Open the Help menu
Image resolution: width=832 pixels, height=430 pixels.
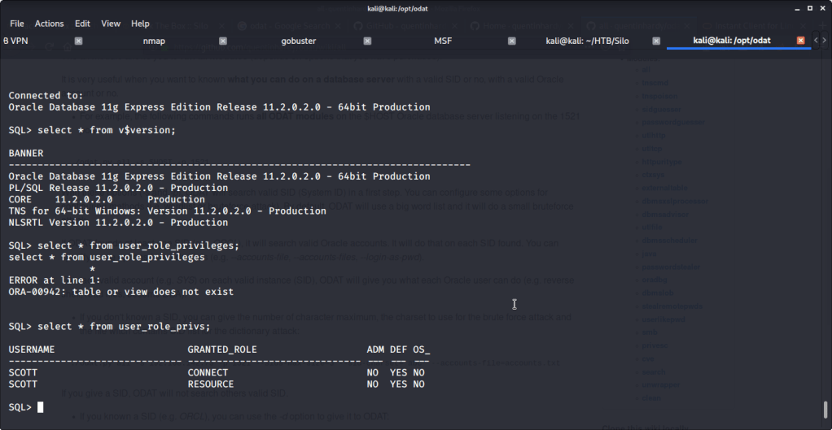pos(140,24)
